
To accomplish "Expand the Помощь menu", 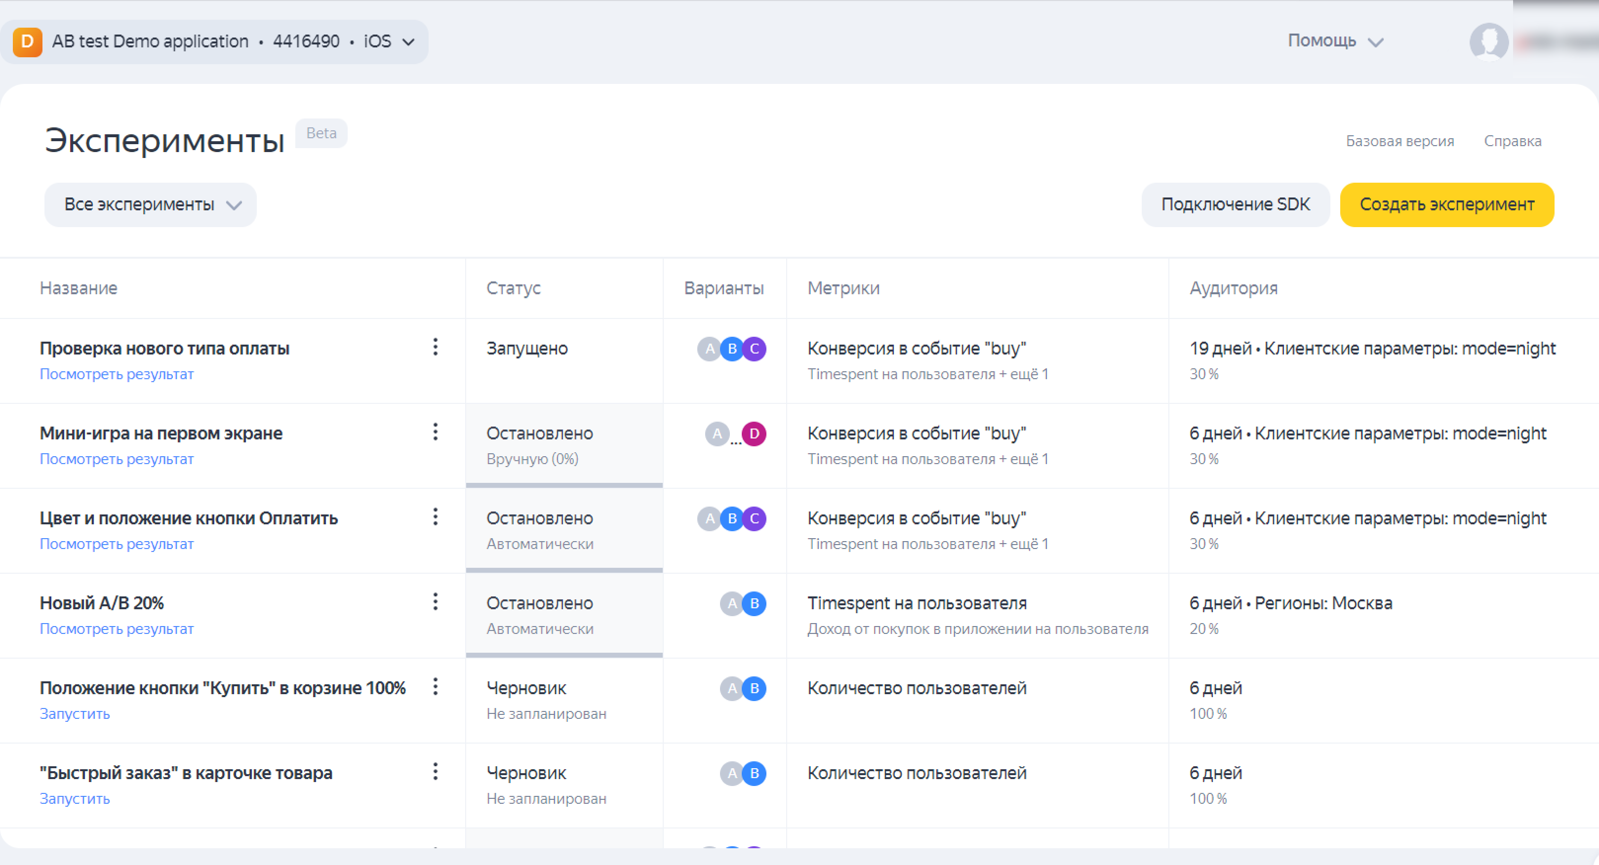I will [1335, 41].
